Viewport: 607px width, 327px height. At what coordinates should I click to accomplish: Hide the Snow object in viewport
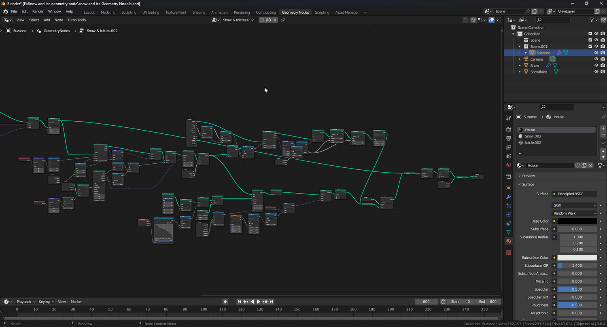pos(596,65)
